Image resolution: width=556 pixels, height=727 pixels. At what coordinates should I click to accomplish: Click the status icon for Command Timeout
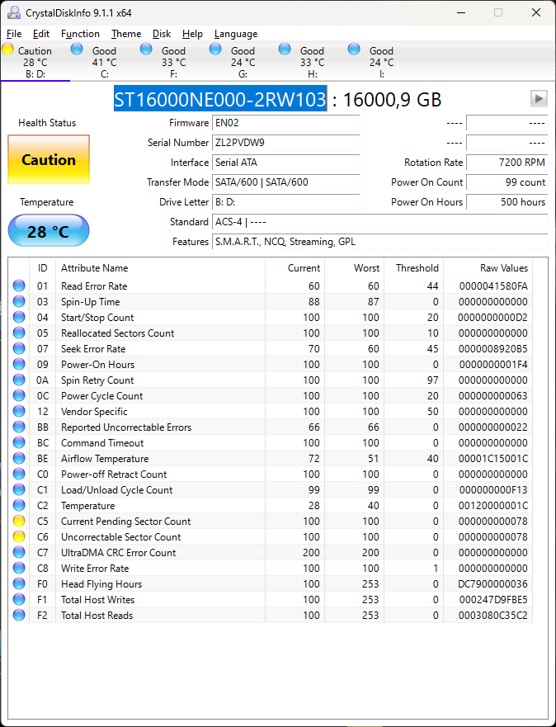pos(19,443)
